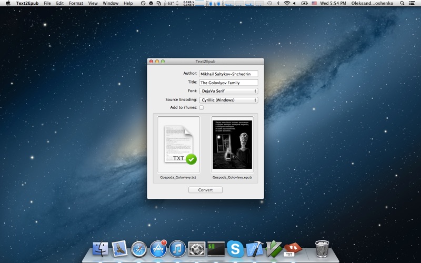
Task: Open the Trash in the dock
Action: pos(322,249)
